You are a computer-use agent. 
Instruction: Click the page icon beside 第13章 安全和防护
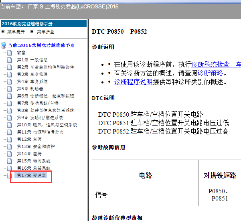(x=10, y=147)
